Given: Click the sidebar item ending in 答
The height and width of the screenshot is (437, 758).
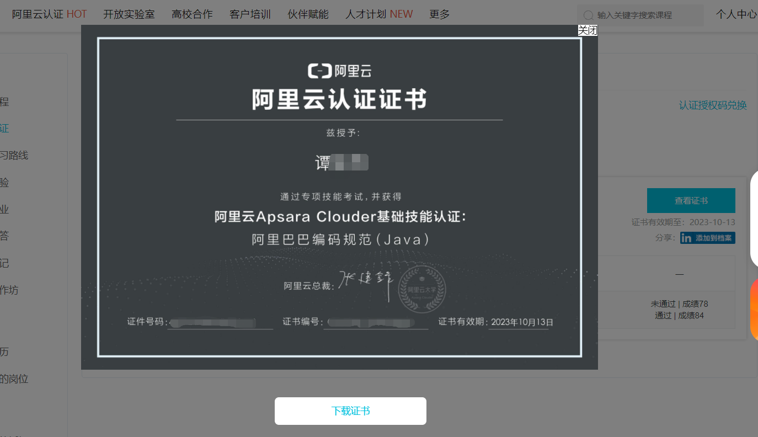Looking at the screenshot, I should (x=4, y=236).
